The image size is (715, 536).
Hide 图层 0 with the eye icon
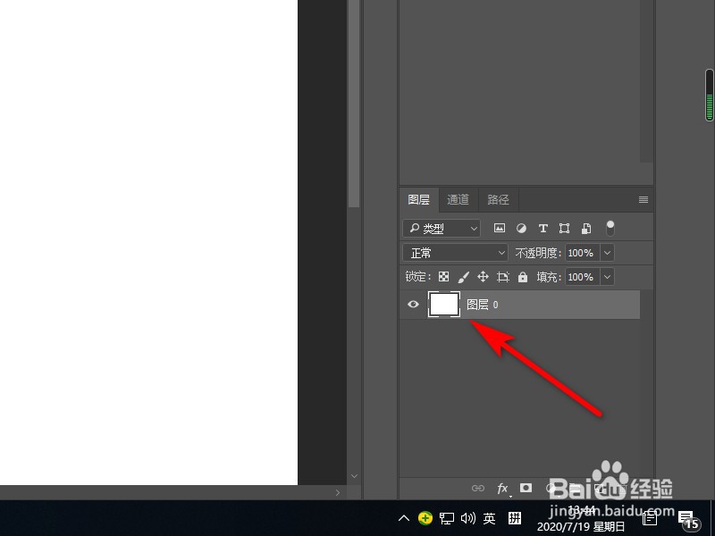click(x=413, y=304)
